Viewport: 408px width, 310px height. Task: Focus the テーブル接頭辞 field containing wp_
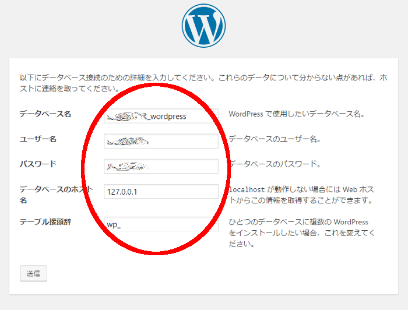(161, 224)
